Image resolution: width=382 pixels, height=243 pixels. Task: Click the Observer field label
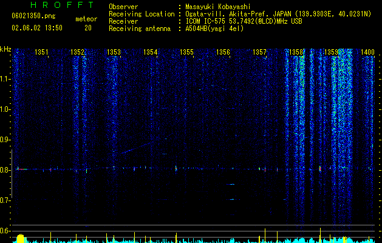pos(123,7)
